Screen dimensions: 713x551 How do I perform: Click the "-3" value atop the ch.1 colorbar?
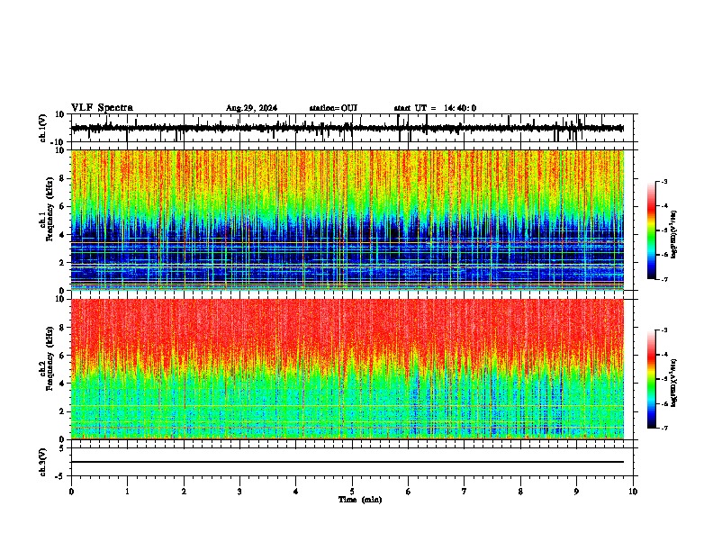point(664,182)
